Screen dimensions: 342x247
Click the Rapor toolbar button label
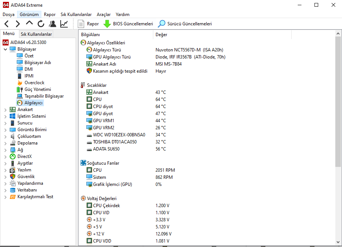click(93, 24)
